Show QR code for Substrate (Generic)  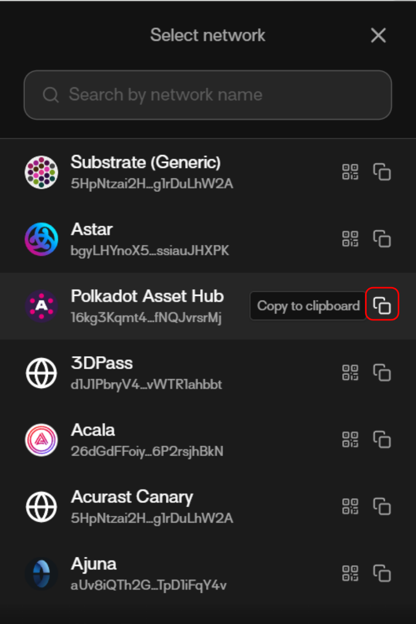[x=350, y=172]
